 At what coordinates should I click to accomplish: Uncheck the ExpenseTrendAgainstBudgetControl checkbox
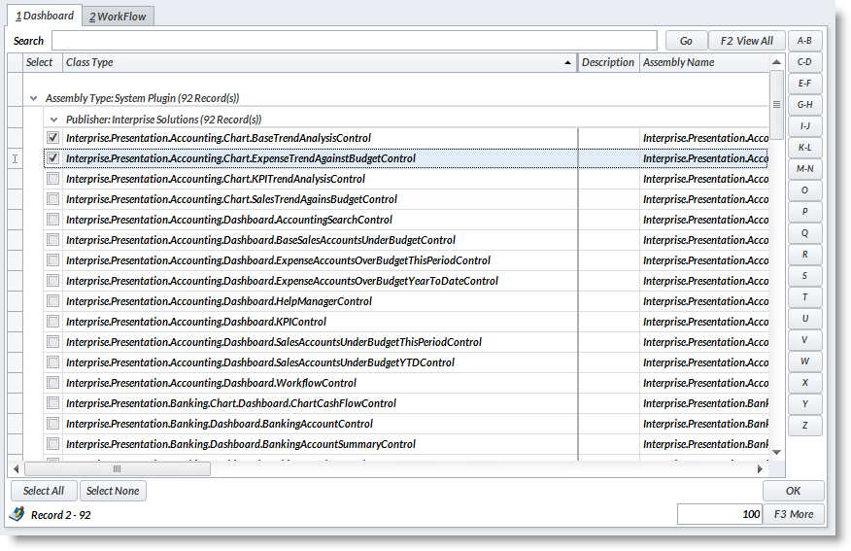(53, 158)
